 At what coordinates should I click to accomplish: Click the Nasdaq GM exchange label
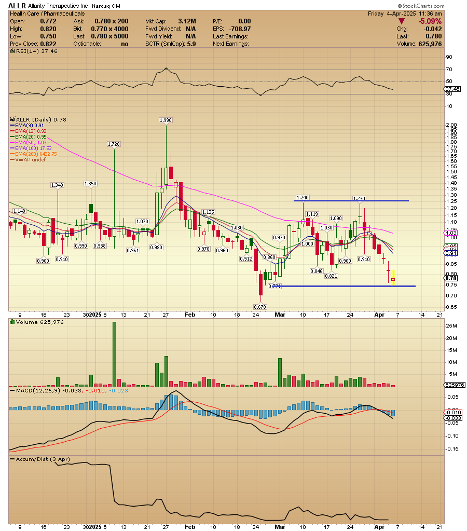pyautogui.click(x=106, y=6)
